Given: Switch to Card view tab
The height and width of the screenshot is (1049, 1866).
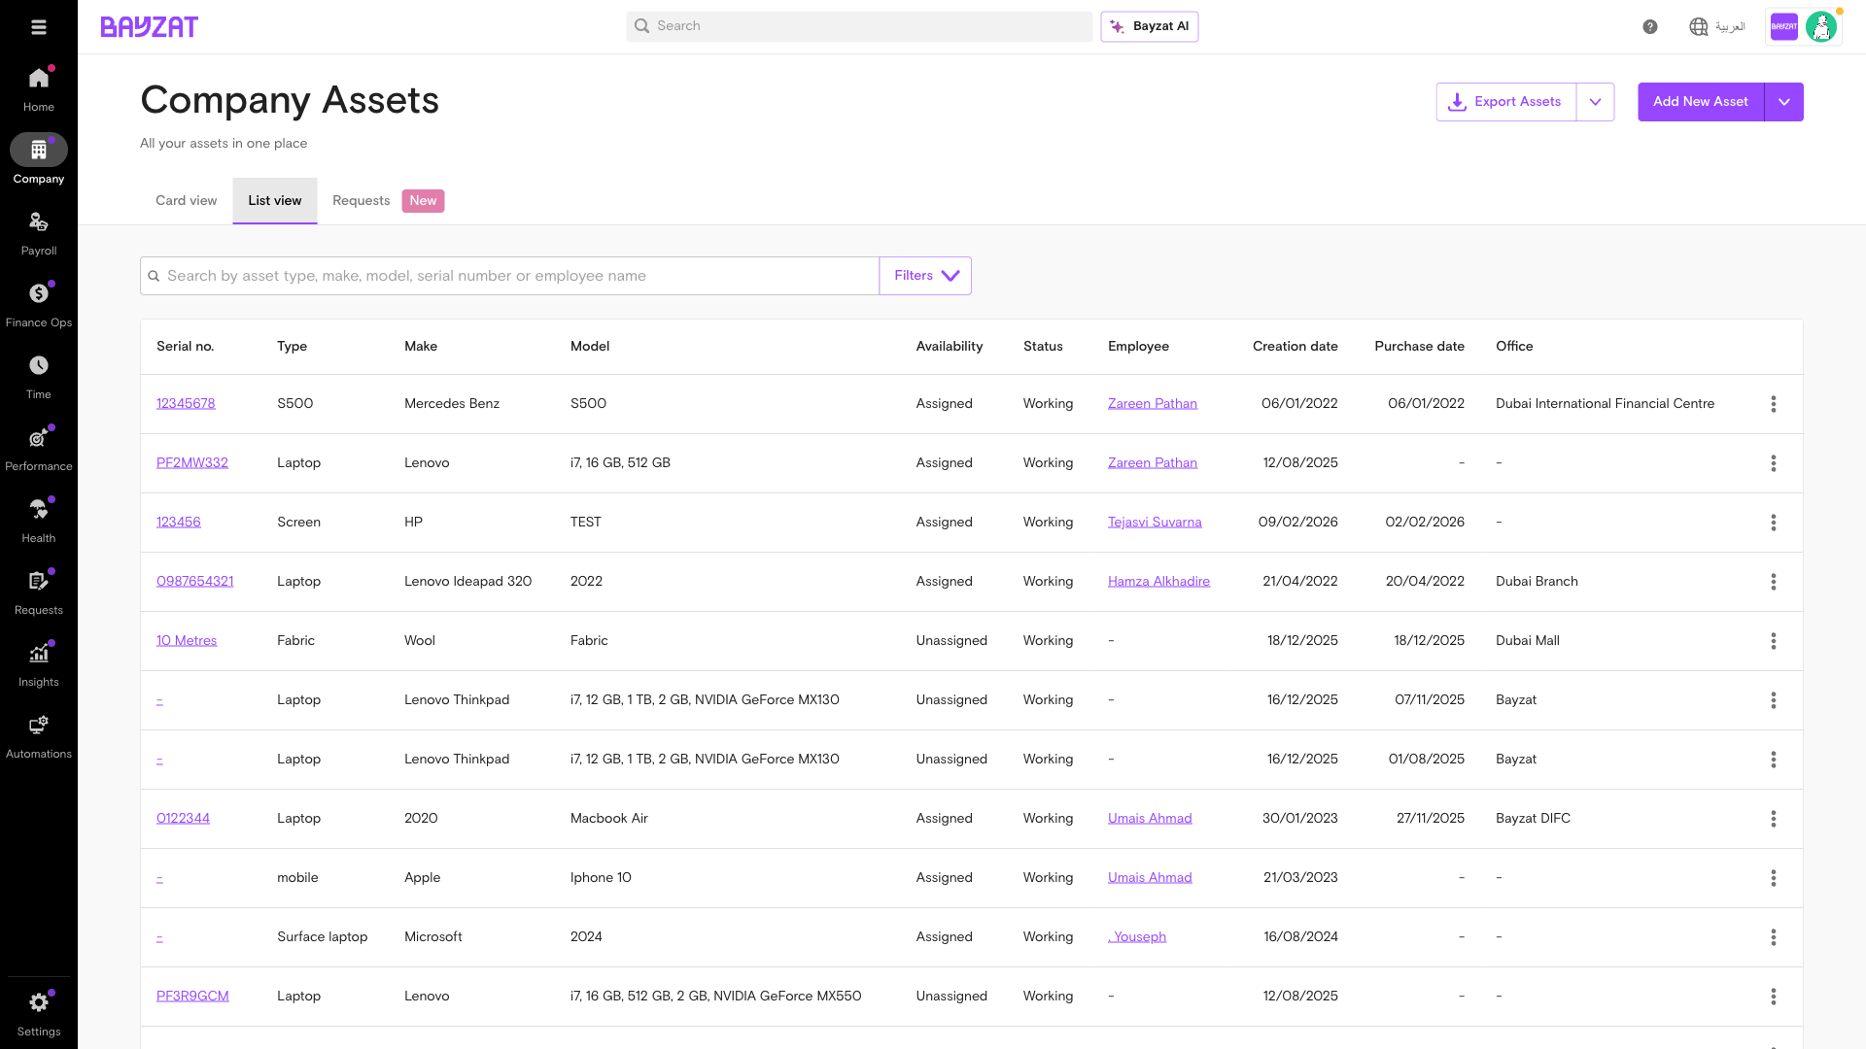Looking at the screenshot, I should (x=187, y=201).
